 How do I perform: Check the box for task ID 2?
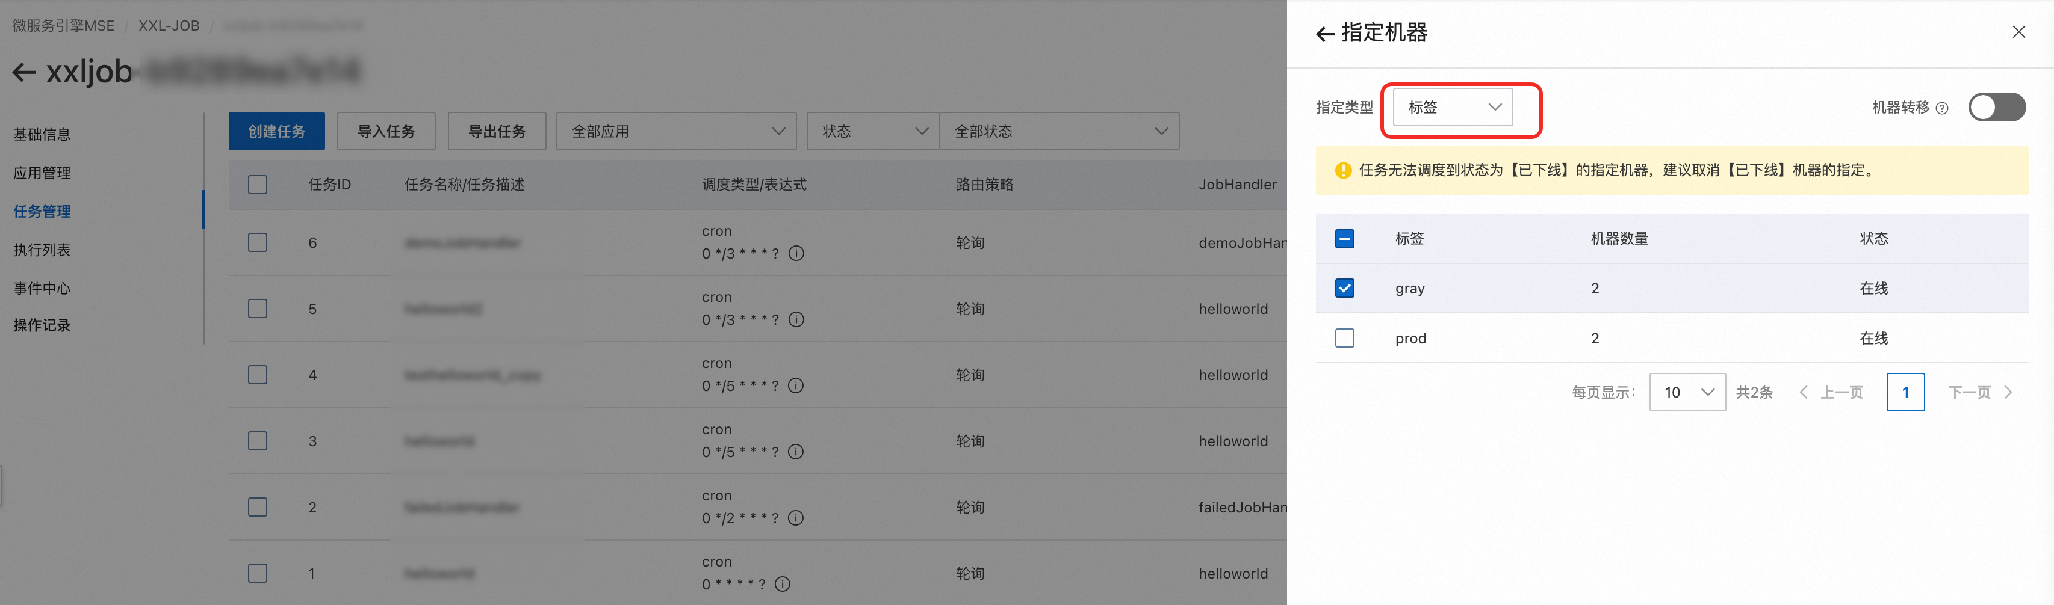[258, 506]
